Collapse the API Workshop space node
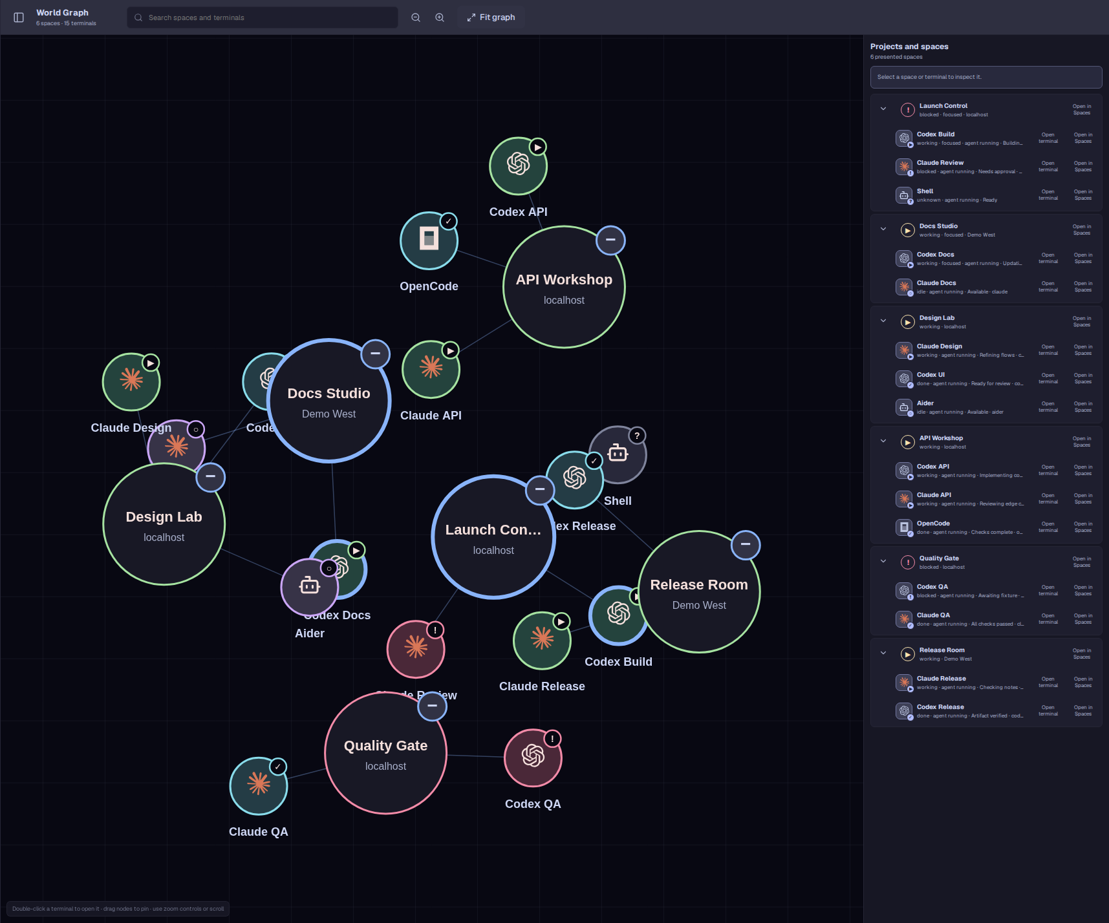Viewport: 1109px width, 923px height. [610, 240]
